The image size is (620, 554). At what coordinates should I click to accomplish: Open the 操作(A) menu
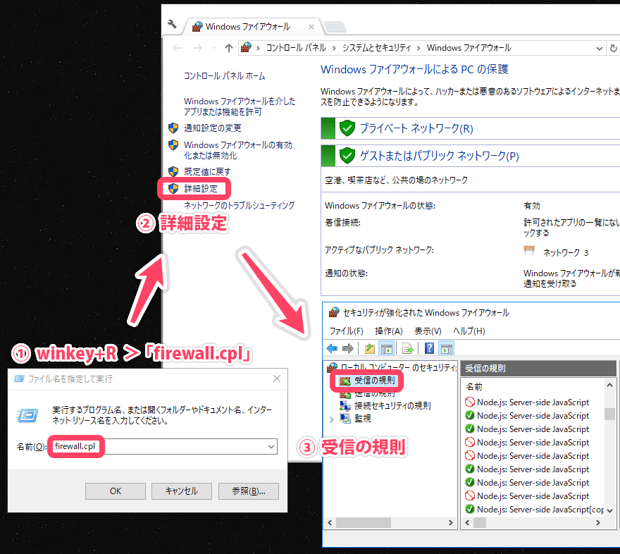pos(389,331)
